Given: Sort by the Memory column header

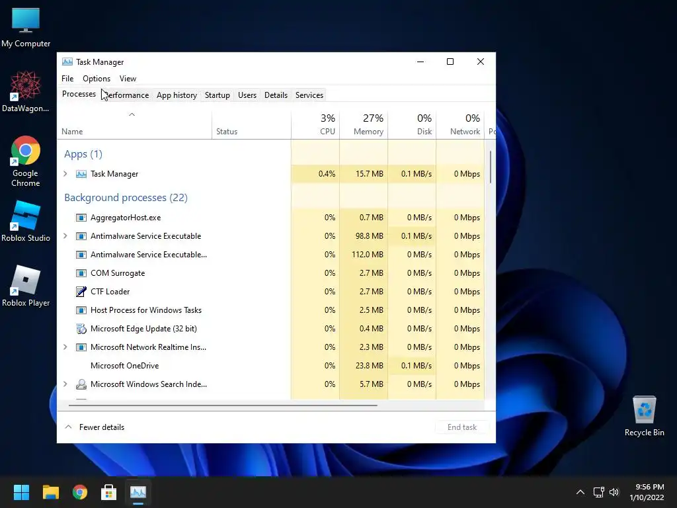Looking at the screenshot, I should (x=364, y=125).
